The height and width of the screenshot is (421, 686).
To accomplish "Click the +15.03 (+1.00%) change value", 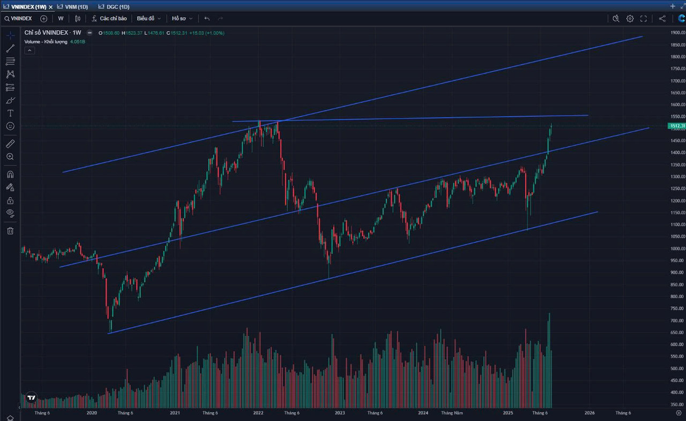I will tap(207, 33).
